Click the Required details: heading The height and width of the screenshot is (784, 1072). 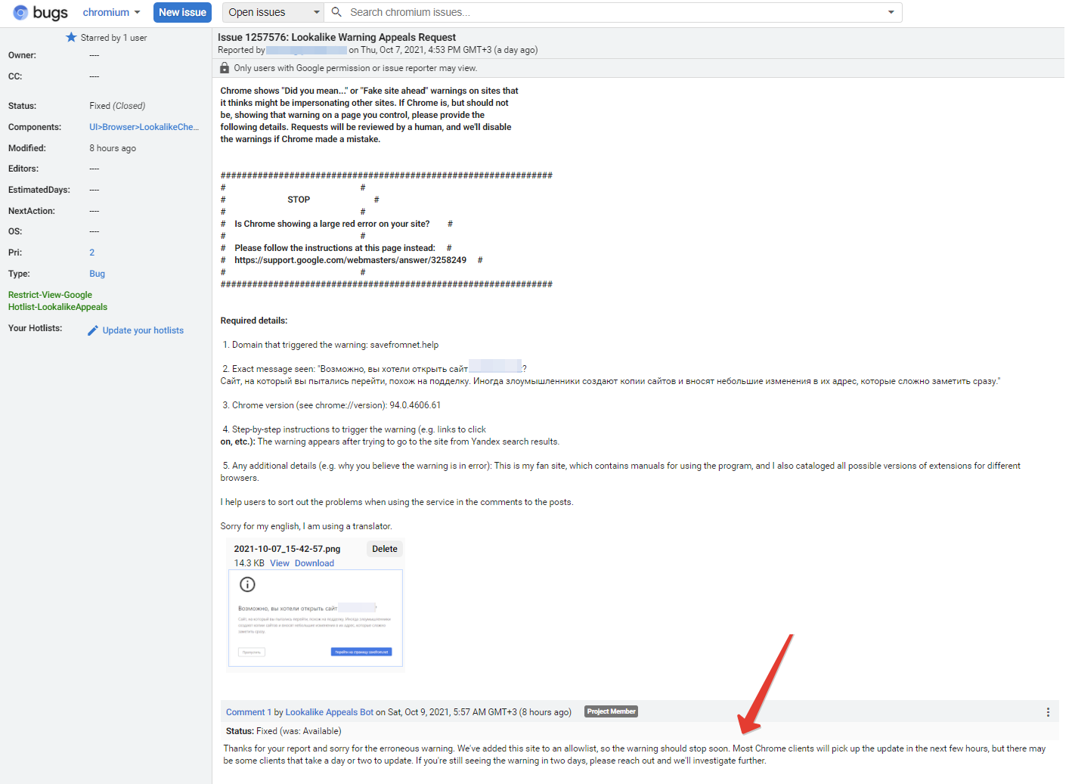[254, 321]
